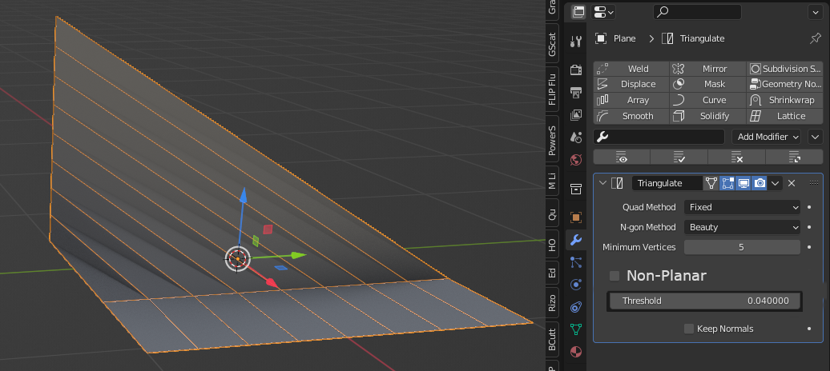Click the Threshold value slider
This screenshot has height=371, width=830.
[704, 301]
